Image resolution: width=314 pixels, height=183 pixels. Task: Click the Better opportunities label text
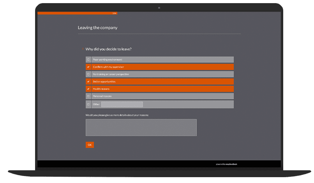pos(104,82)
